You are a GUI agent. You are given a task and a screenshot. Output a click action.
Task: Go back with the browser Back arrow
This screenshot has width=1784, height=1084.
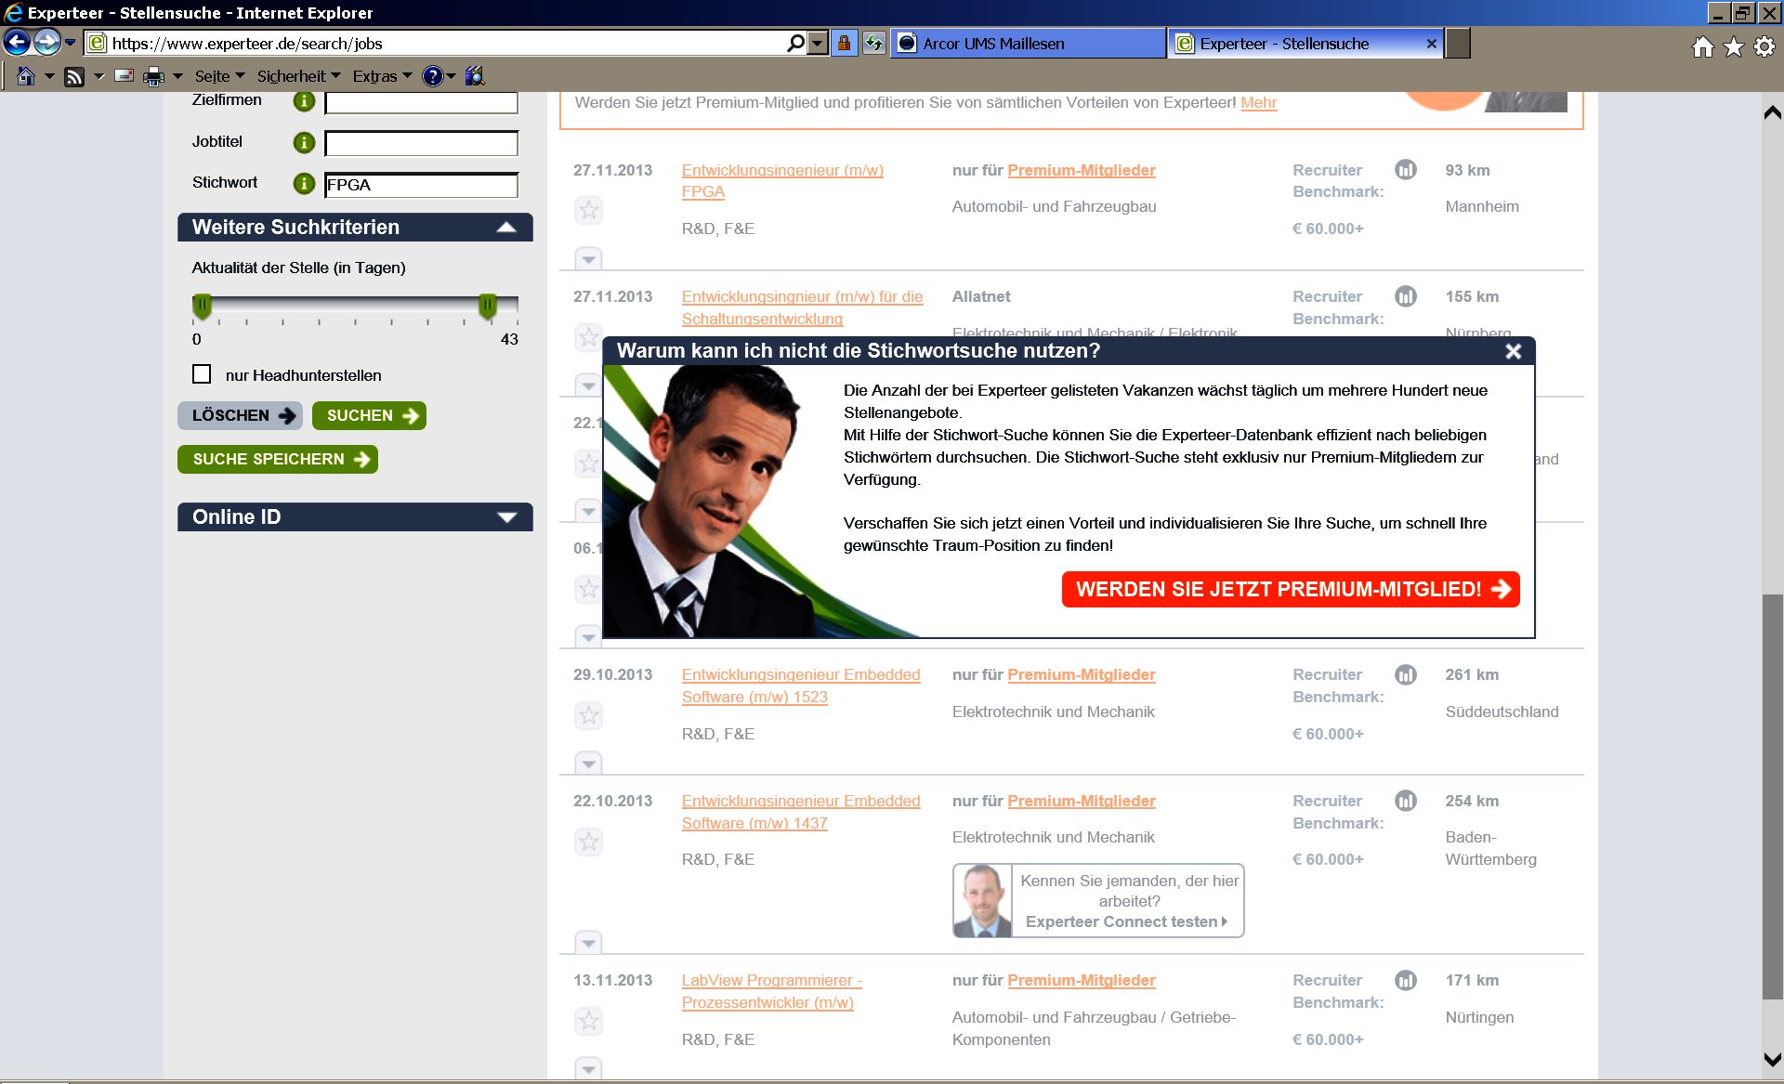(17, 43)
